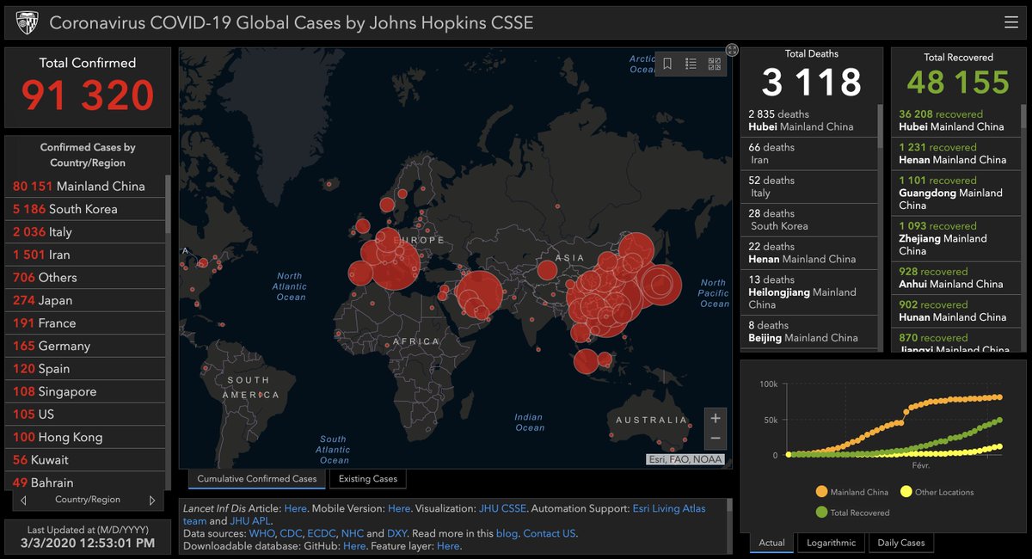
Task: Click the Esri, FAO, NOAA attribution
Action: pos(685,460)
